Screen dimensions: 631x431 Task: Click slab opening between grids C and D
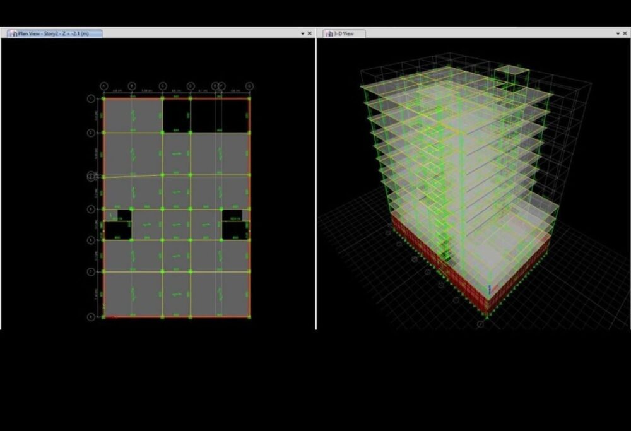pos(176,115)
